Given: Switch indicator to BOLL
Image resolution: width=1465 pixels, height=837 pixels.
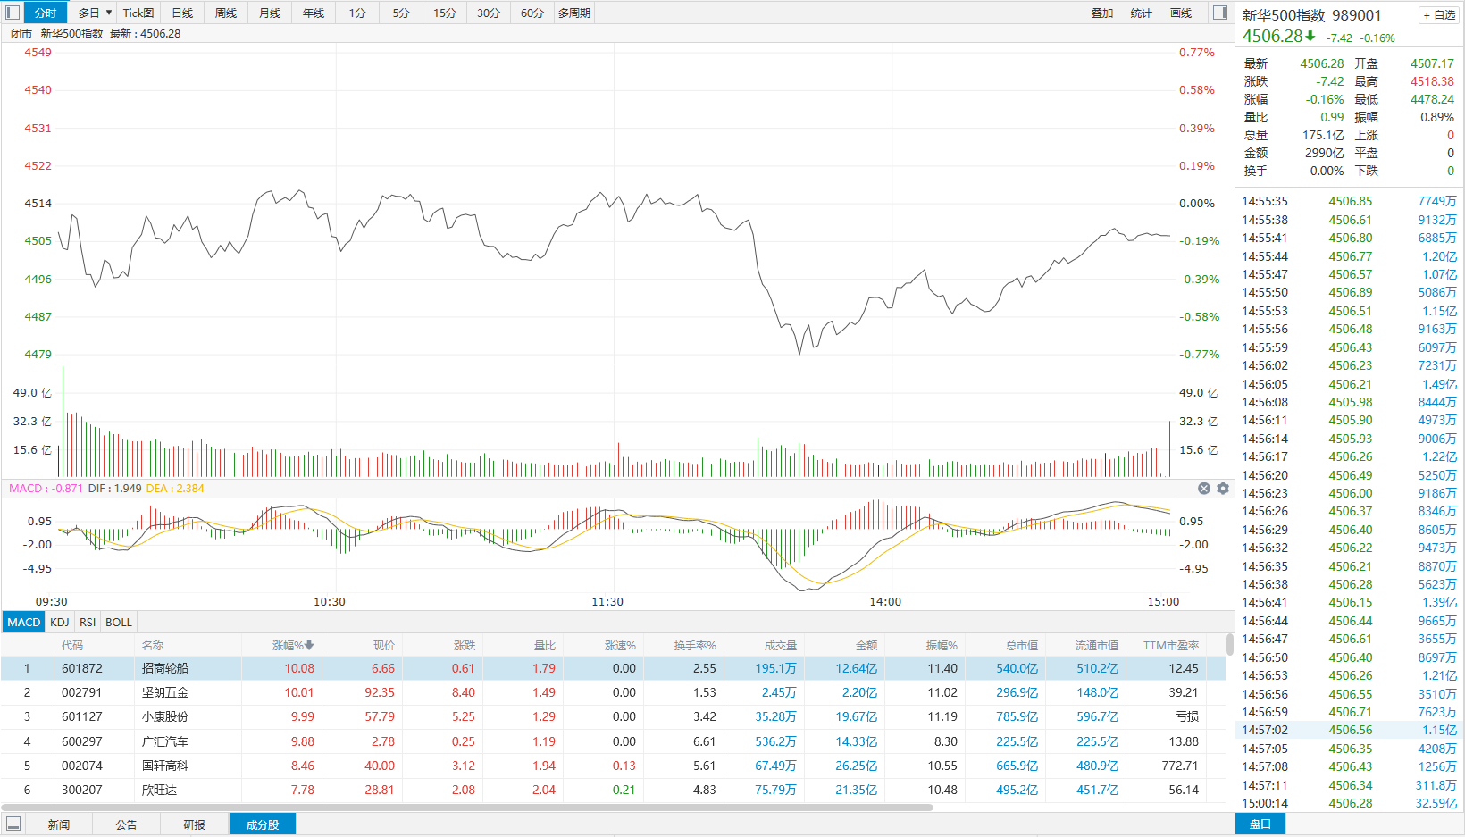Looking at the screenshot, I should [x=118, y=622].
